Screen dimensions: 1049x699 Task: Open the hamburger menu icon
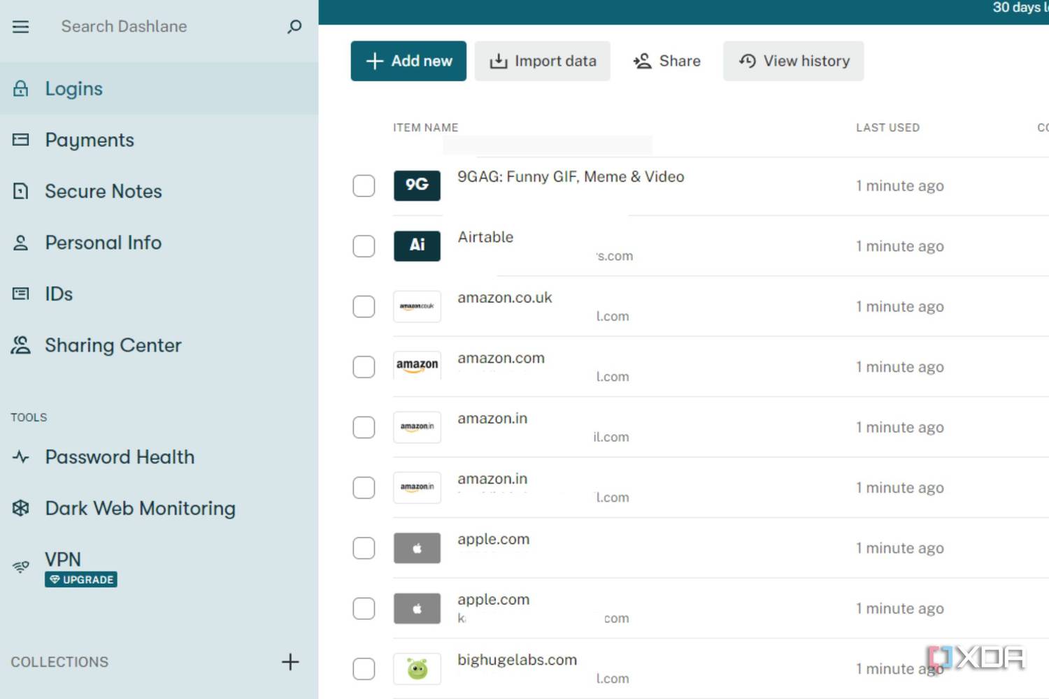pyautogui.click(x=21, y=27)
